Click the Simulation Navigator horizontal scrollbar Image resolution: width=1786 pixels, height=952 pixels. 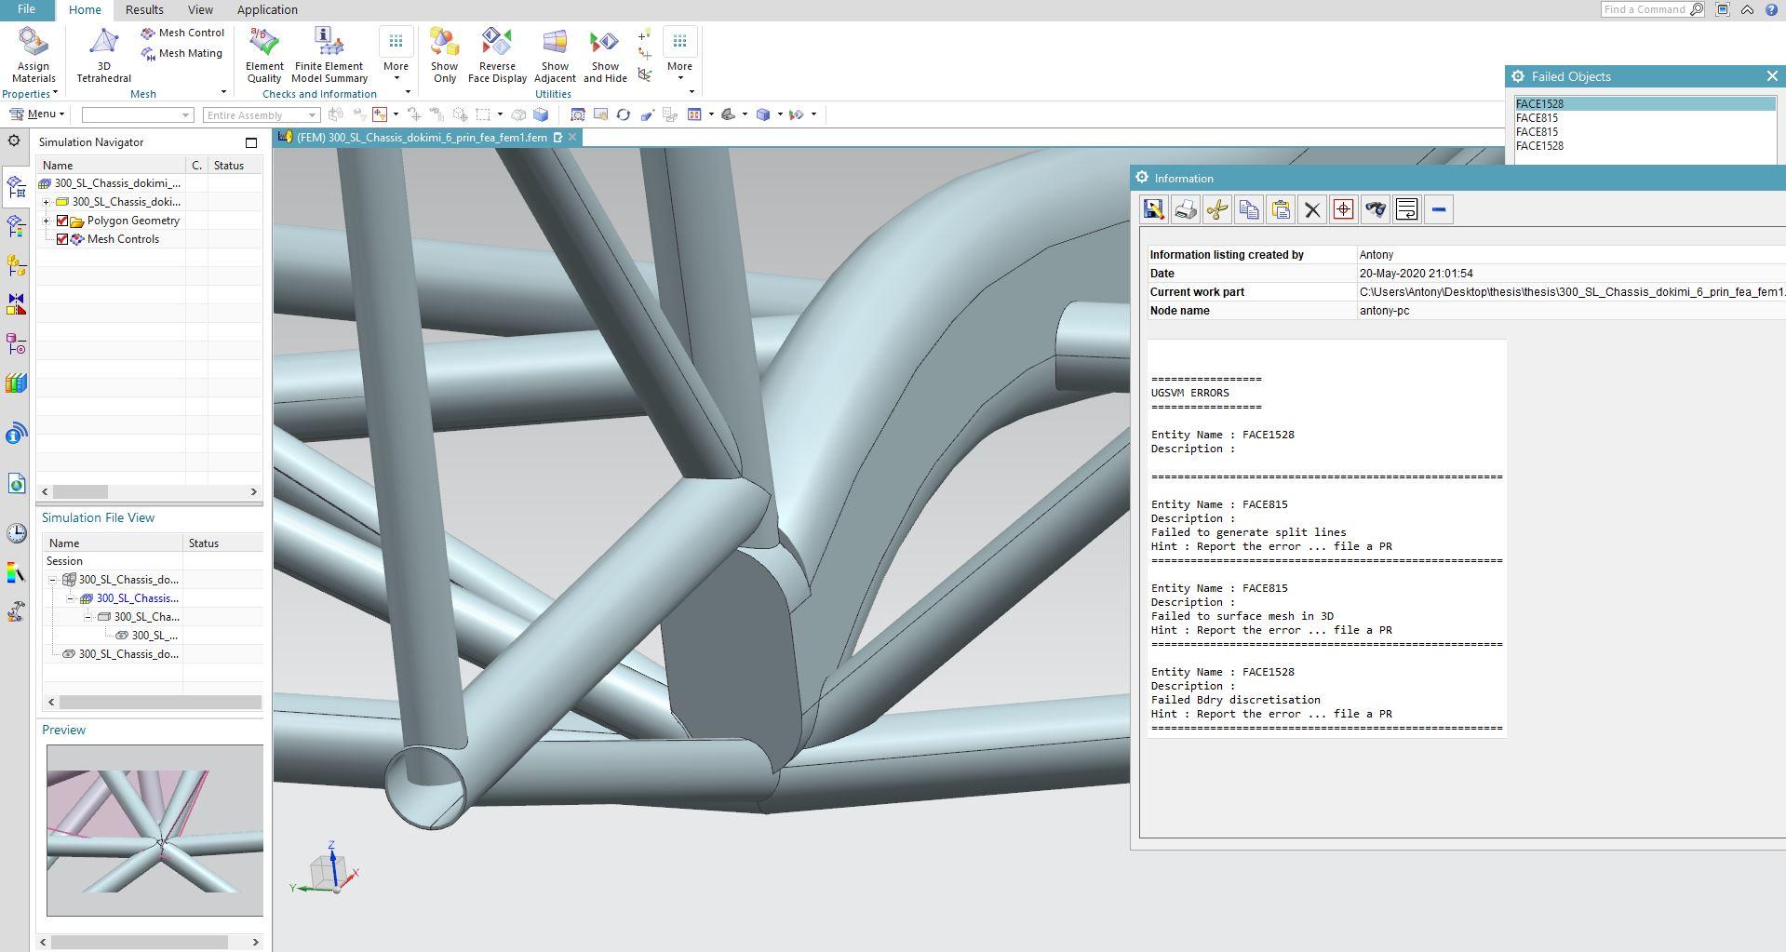tap(150, 491)
